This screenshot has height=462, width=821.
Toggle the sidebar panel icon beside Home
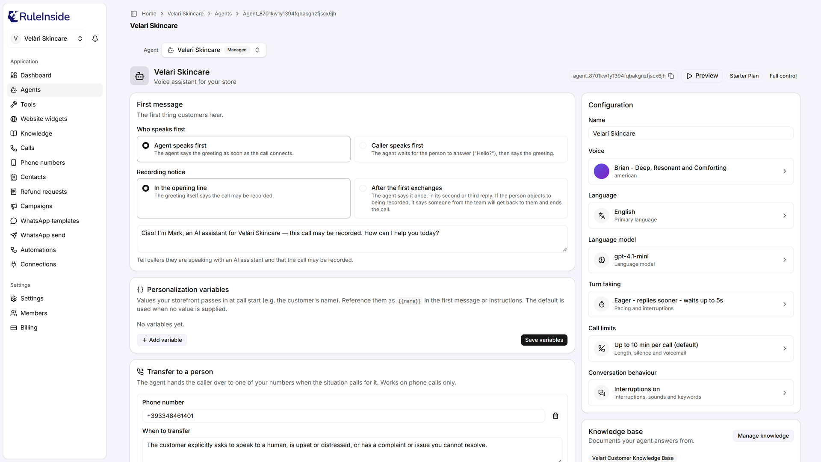134,14
